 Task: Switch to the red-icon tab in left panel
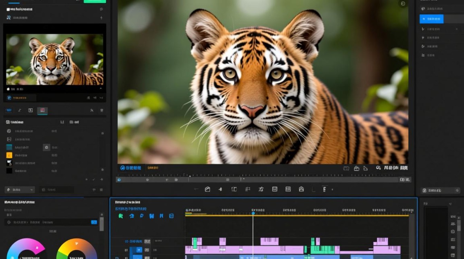pyautogui.click(x=42, y=111)
